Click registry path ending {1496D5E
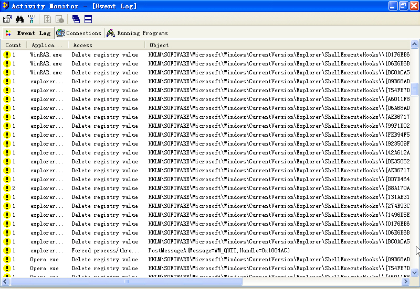This screenshot has width=420, height=289. pyautogui.click(x=279, y=215)
